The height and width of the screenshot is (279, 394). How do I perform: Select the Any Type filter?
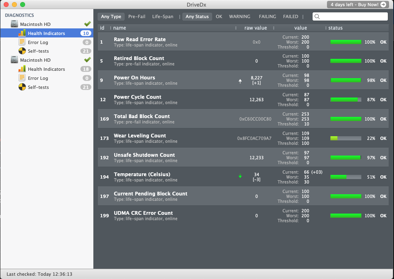(111, 16)
